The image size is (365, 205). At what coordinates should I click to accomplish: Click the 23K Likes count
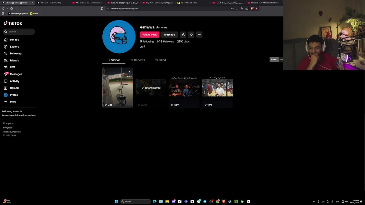click(183, 42)
